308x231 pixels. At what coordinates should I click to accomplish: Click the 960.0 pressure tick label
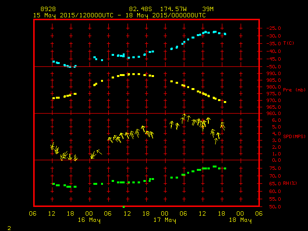(x=274, y=114)
